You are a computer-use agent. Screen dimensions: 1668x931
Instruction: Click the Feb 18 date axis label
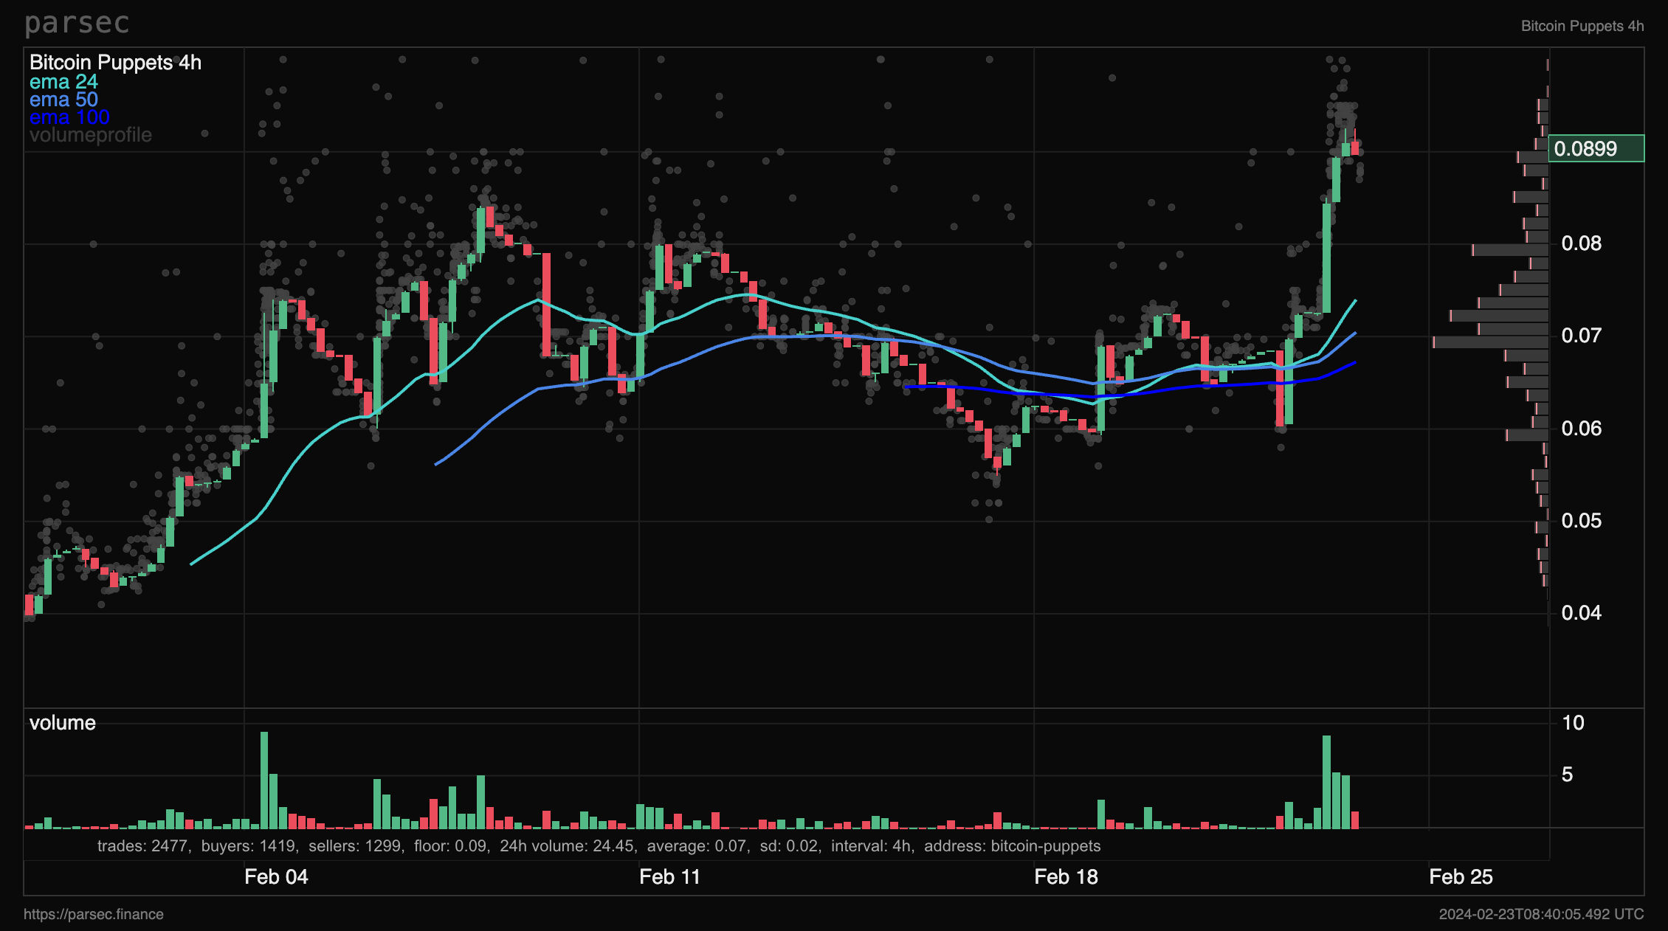click(1066, 876)
